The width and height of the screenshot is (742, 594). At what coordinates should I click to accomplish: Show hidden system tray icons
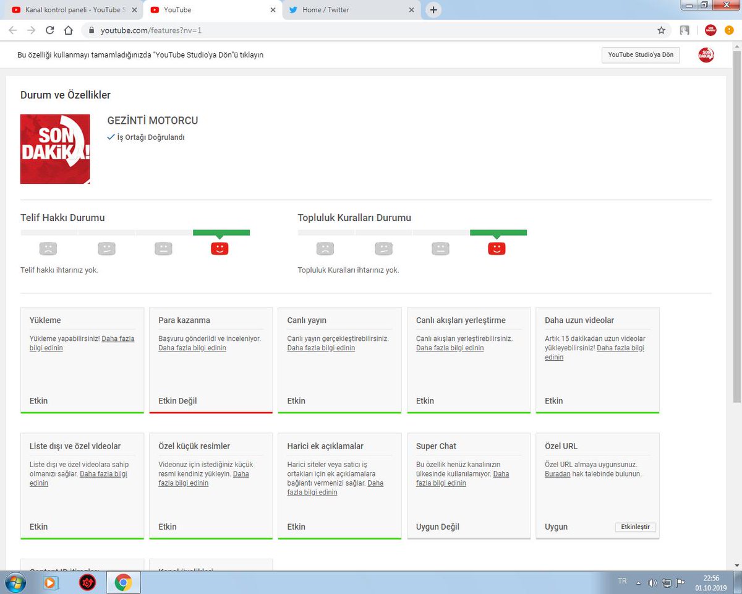coord(639,583)
